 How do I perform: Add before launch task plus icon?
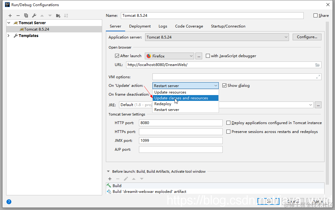click(110, 179)
